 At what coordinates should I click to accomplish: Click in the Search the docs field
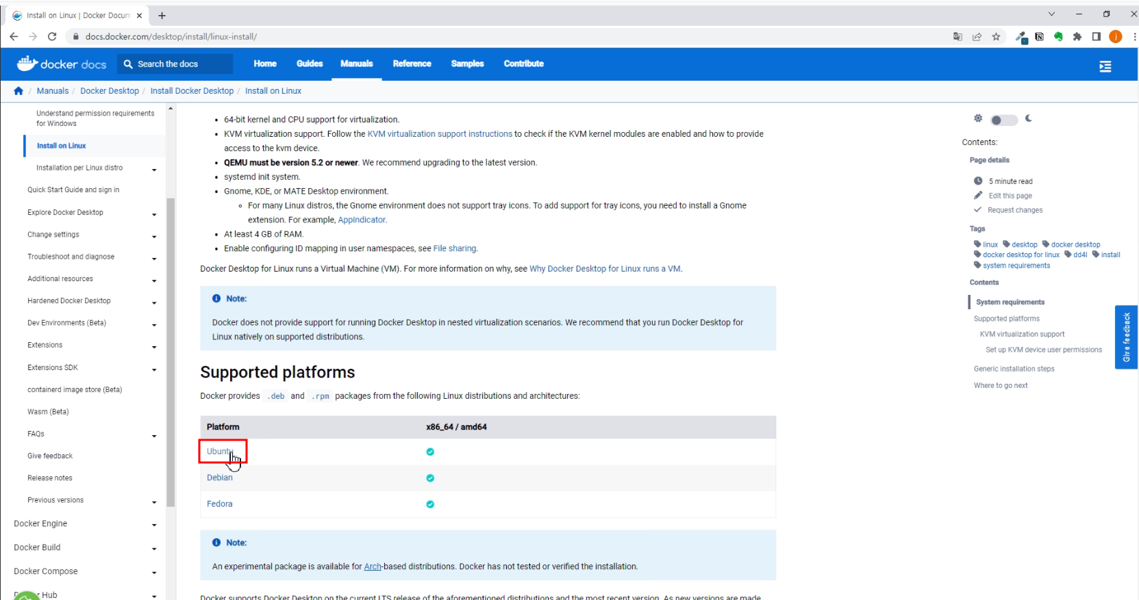point(175,64)
